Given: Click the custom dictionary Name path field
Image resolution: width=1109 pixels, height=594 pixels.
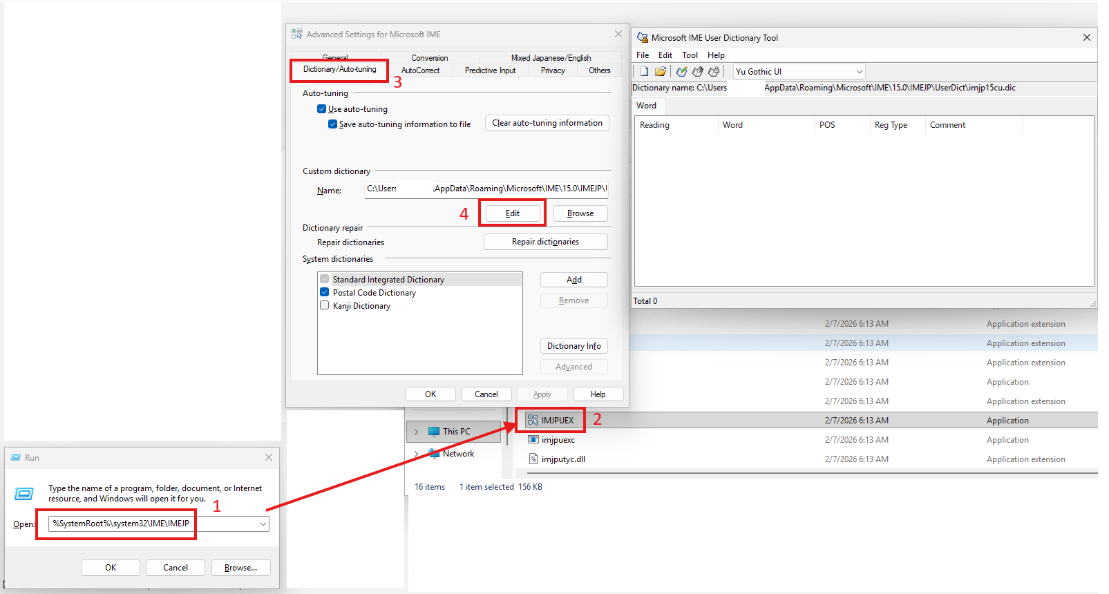Looking at the screenshot, I should (486, 189).
